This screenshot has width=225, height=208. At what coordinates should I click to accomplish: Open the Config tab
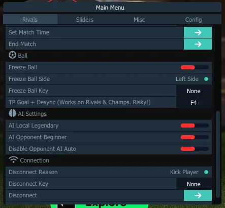click(194, 20)
